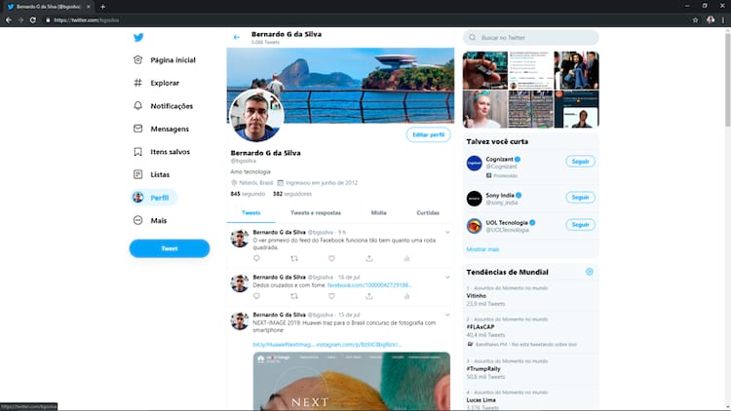Click the Mostrar mais link

click(x=482, y=249)
